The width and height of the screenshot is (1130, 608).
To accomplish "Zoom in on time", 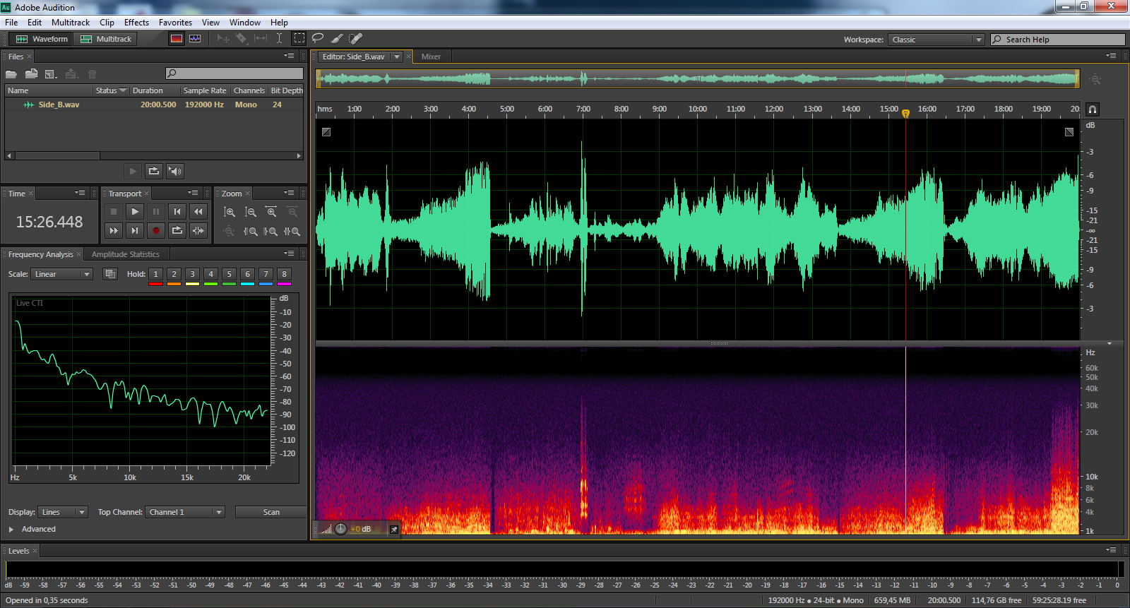I will (x=271, y=212).
